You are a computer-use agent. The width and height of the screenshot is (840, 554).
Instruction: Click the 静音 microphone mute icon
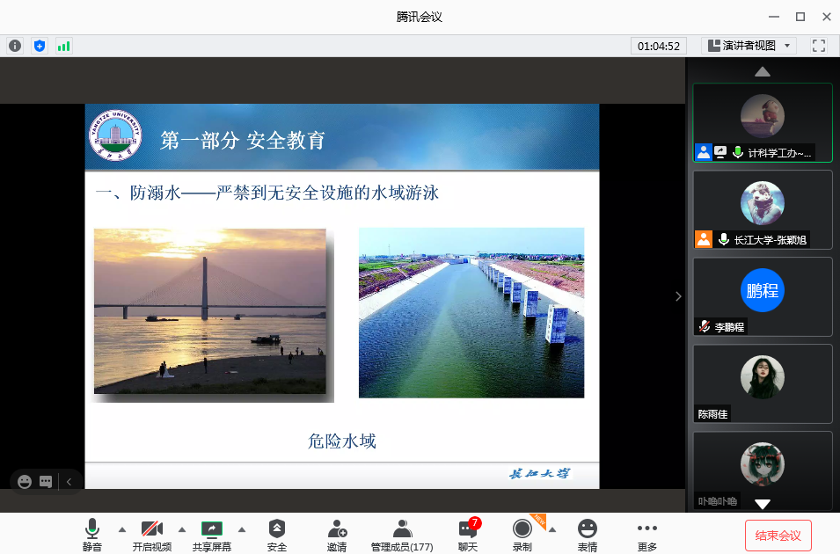click(92, 528)
